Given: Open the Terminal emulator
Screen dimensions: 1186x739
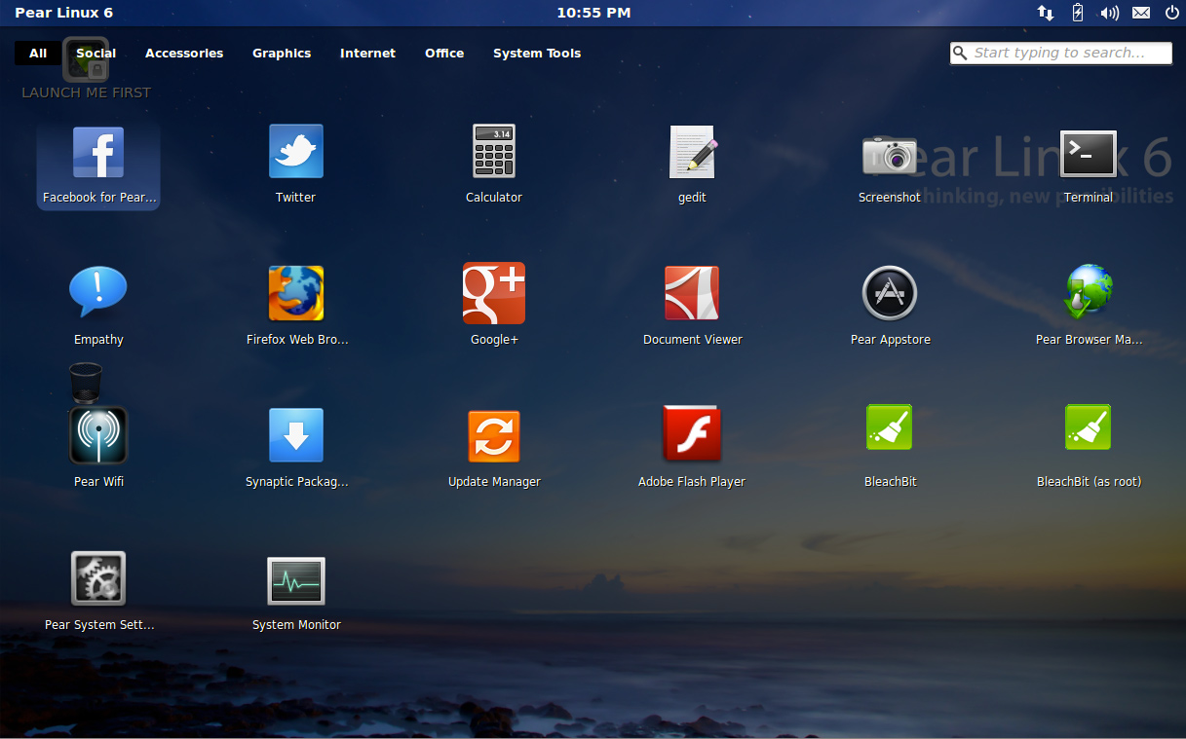Looking at the screenshot, I should [x=1088, y=164].
